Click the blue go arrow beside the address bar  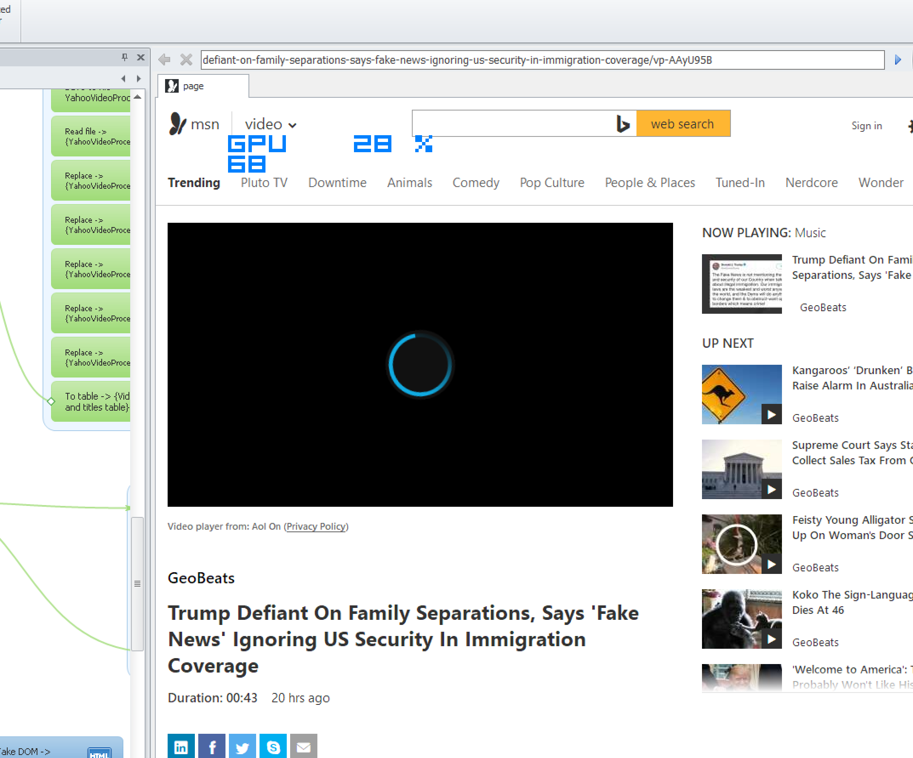[x=898, y=60]
